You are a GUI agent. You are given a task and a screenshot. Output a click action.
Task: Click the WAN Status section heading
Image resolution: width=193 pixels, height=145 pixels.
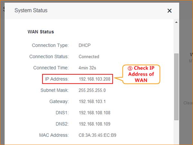click(x=41, y=32)
